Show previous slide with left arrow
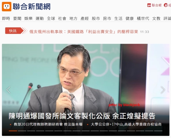 (x=8, y=90)
